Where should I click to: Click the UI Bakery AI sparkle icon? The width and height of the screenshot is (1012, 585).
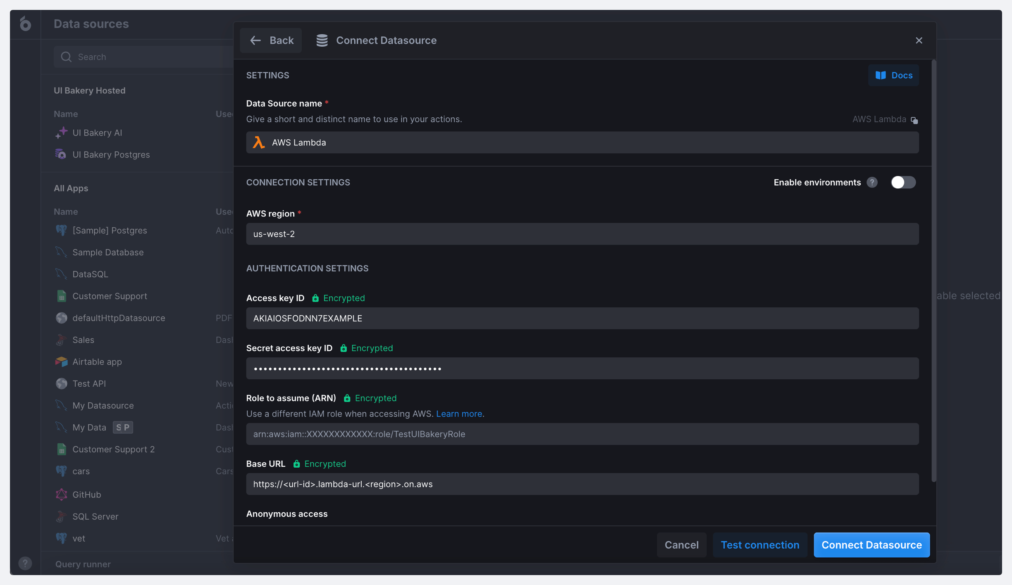61,133
